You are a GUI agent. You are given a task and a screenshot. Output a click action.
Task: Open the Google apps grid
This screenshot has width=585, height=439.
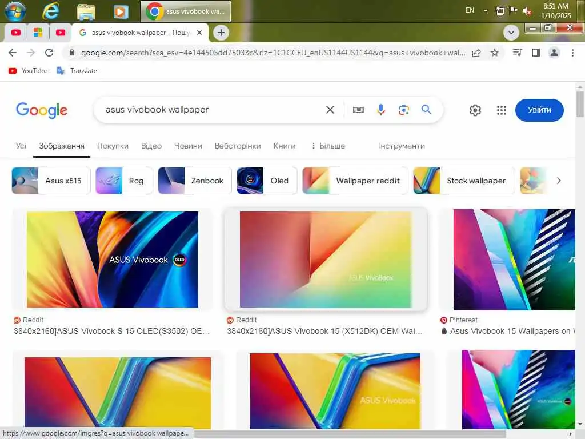tap(502, 110)
